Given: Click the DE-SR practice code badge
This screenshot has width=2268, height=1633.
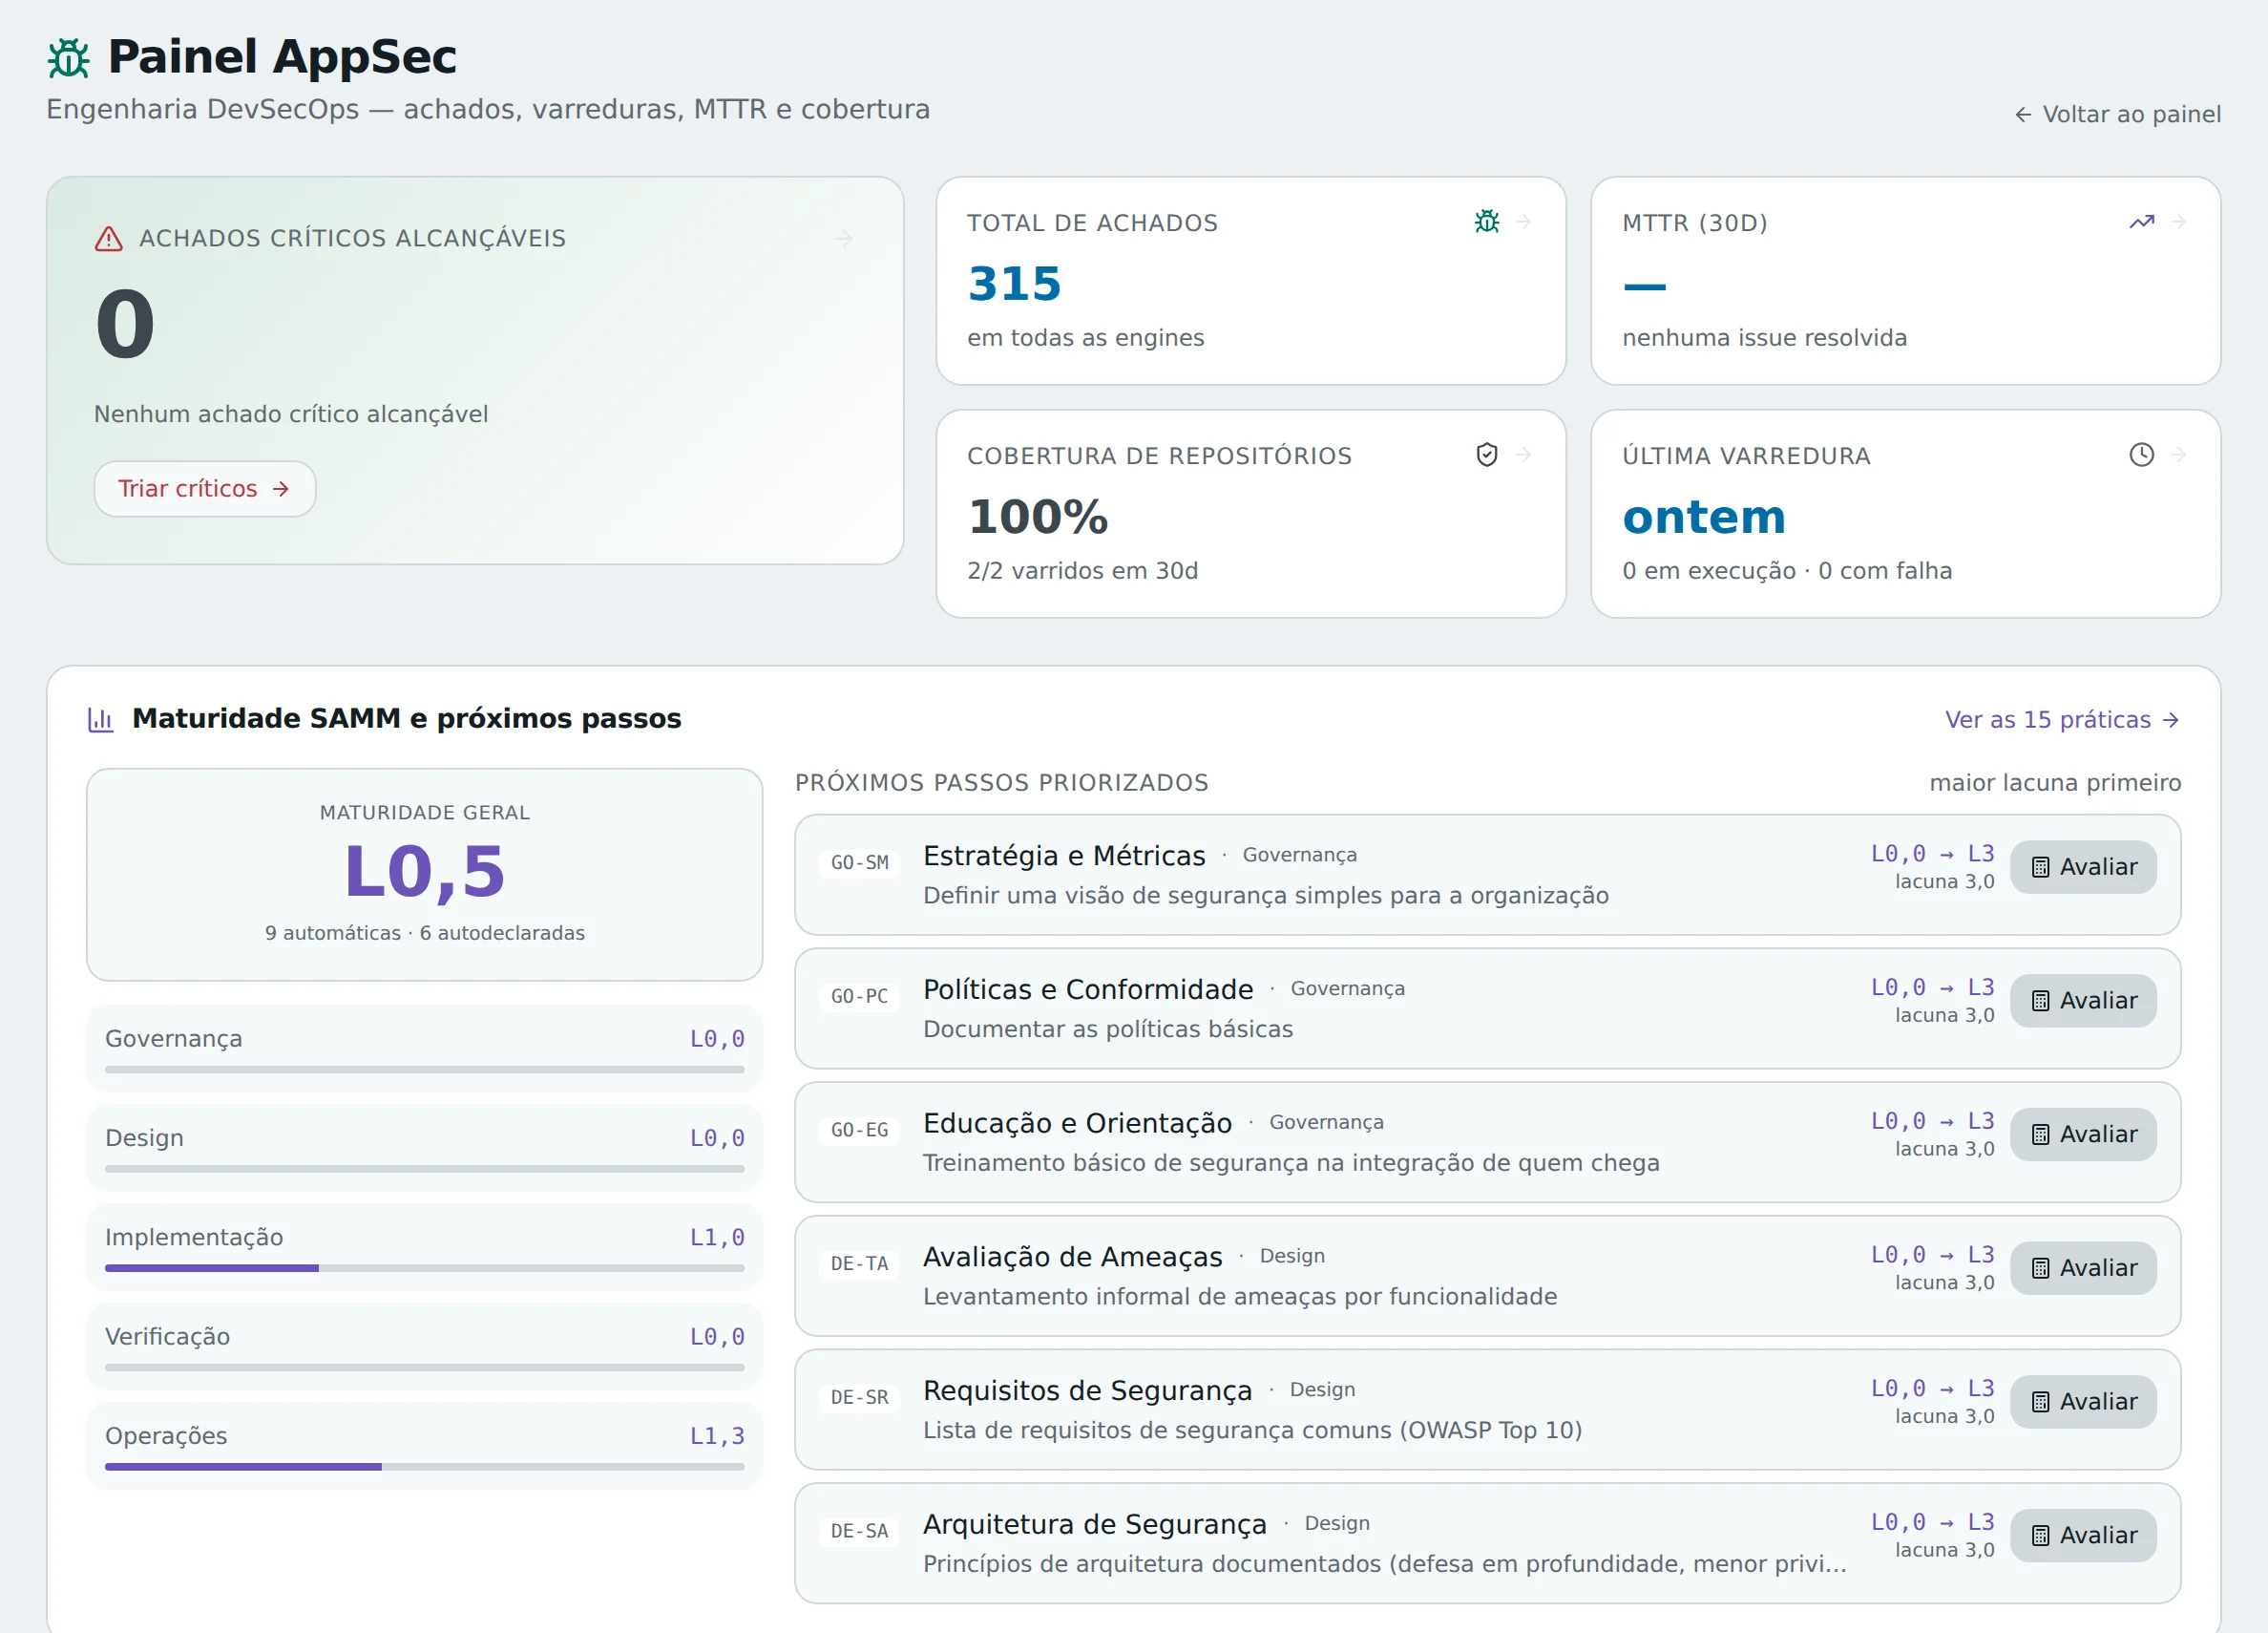Looking at the screenshot, I should tap(860, 1398).
